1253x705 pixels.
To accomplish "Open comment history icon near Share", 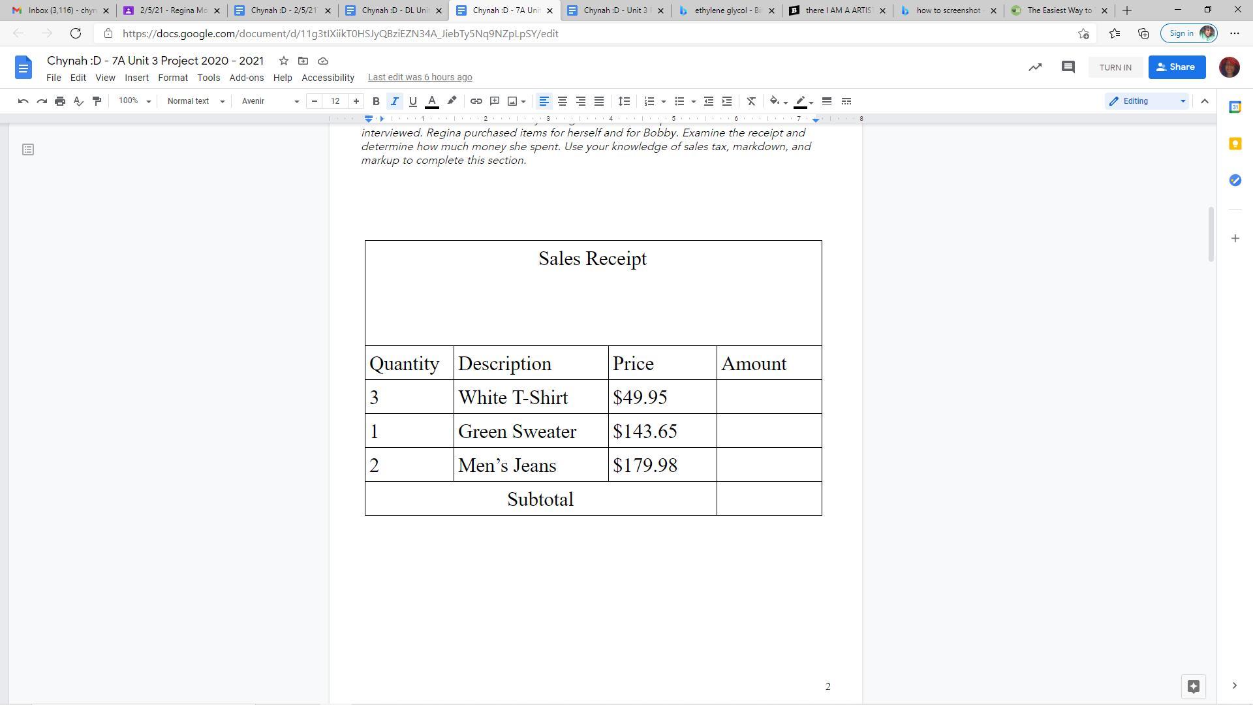I will [x=1068, y=67].
